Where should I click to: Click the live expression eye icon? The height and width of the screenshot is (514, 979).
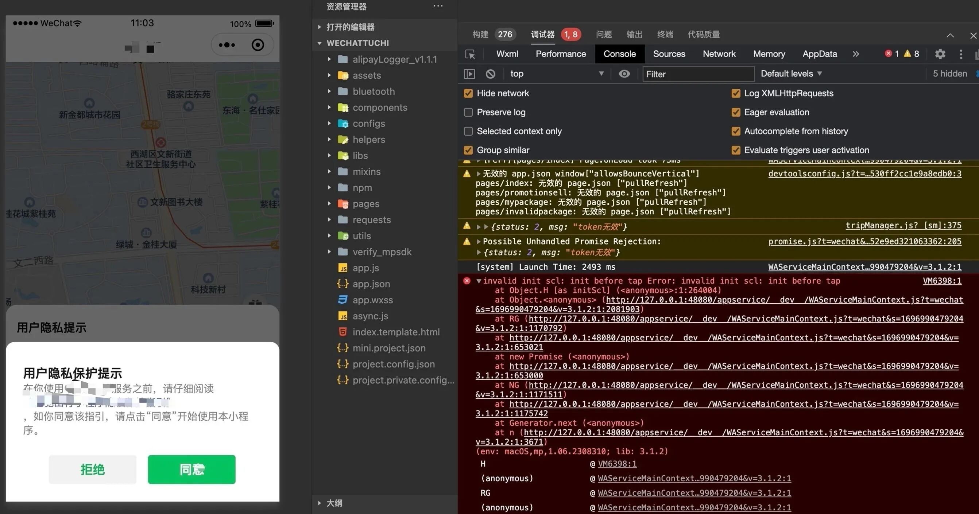624,74
